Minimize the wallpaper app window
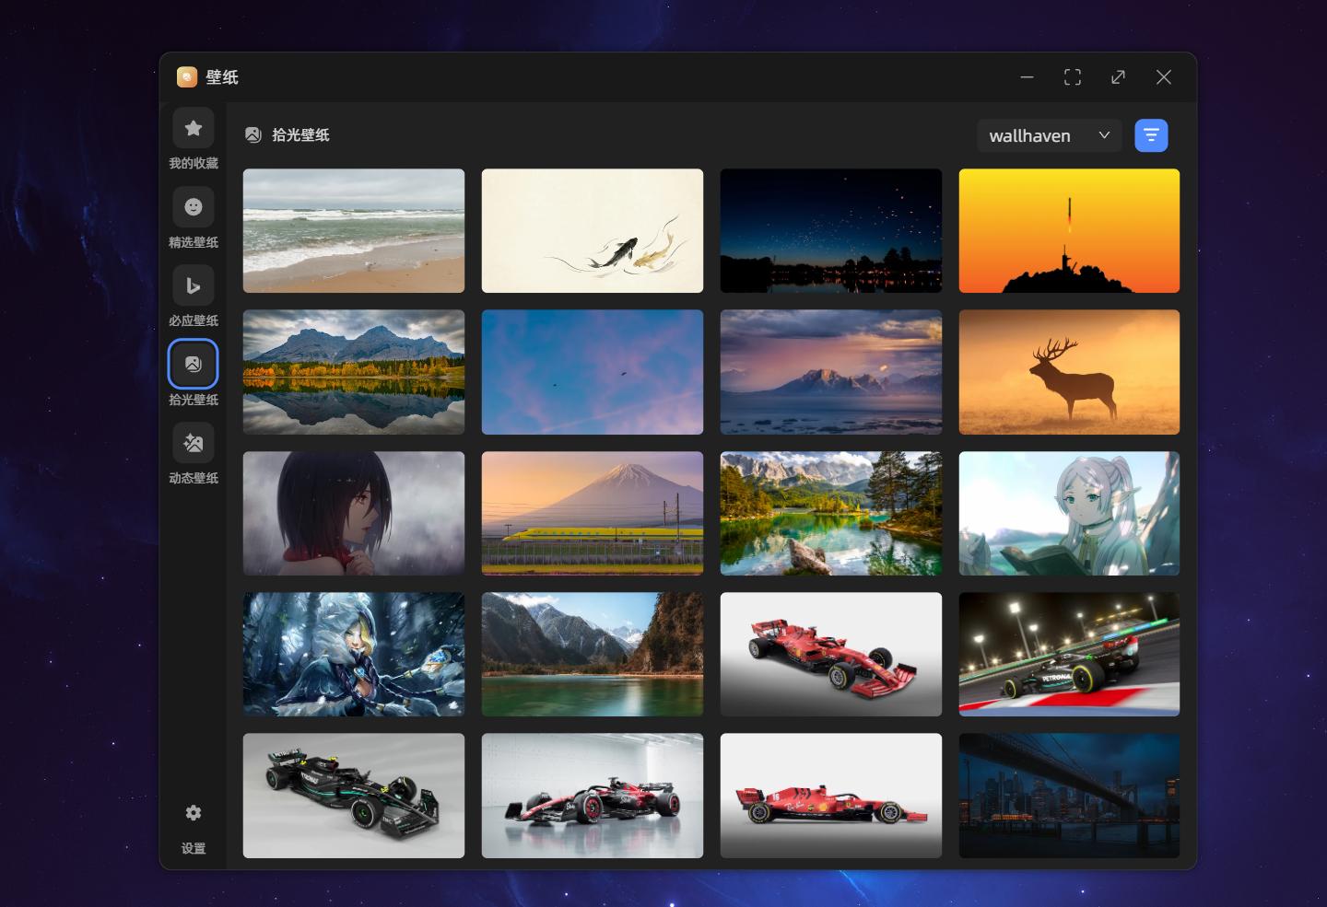This screenshot has width=1327, height=907. tap(1027, 77)
